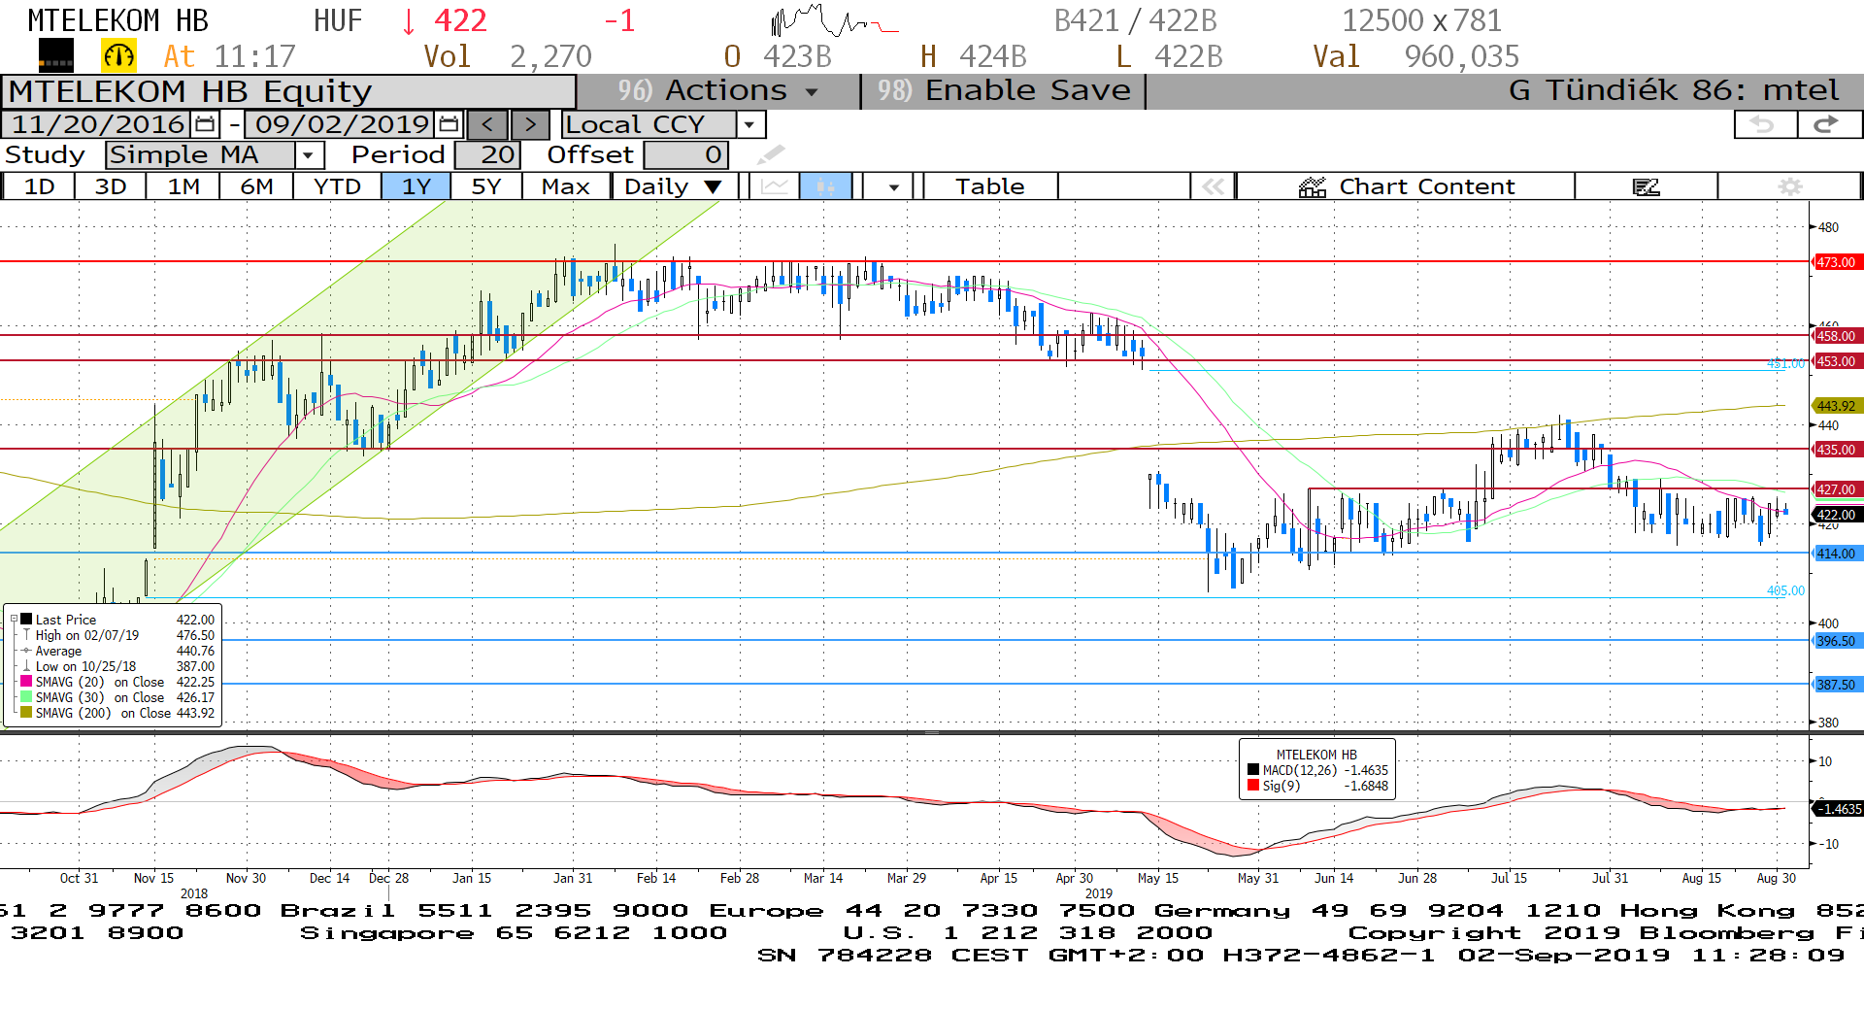Select 5Y time range
The width and height of the screenshot is (1864, 1009).
click(486, 186)
